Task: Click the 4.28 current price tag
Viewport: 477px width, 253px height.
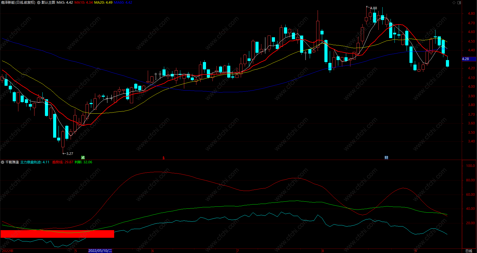Action: [x=469, y=59]
